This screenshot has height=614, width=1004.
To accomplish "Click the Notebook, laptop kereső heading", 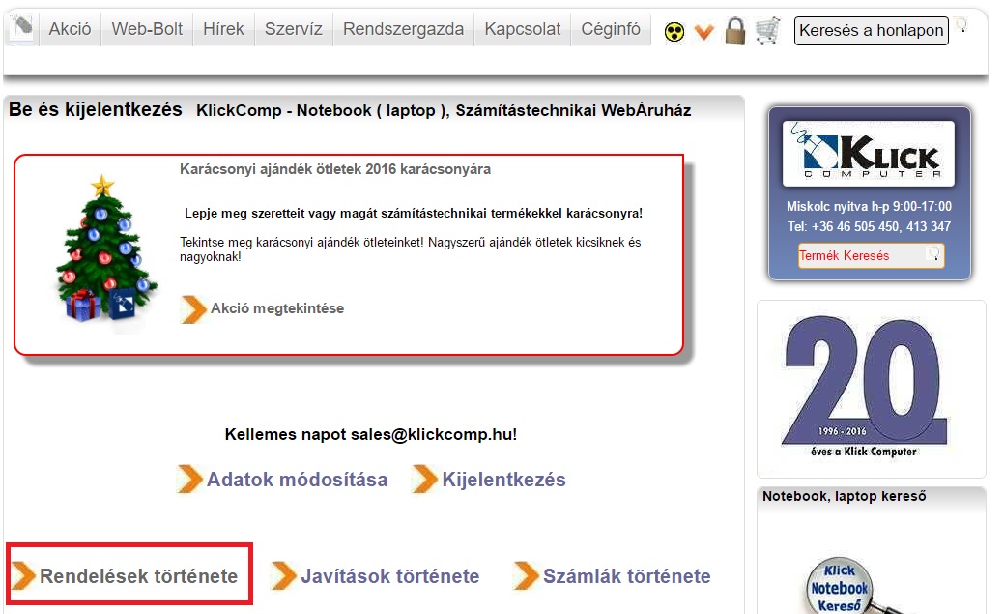I will coord(844,496).
